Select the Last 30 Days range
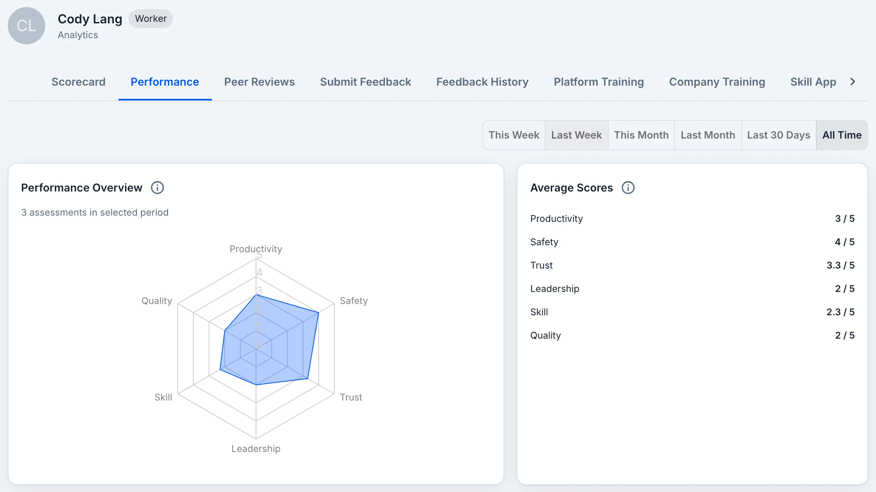The width and height of the screenshot is (876, 492). point(779,135)
